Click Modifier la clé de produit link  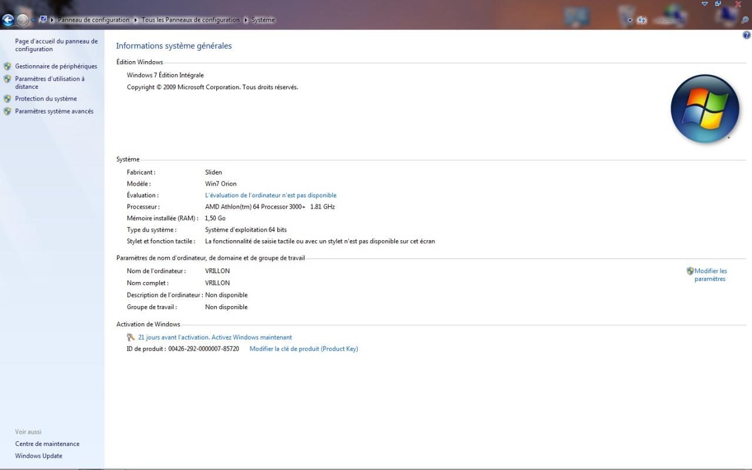(x=304, y=349)
